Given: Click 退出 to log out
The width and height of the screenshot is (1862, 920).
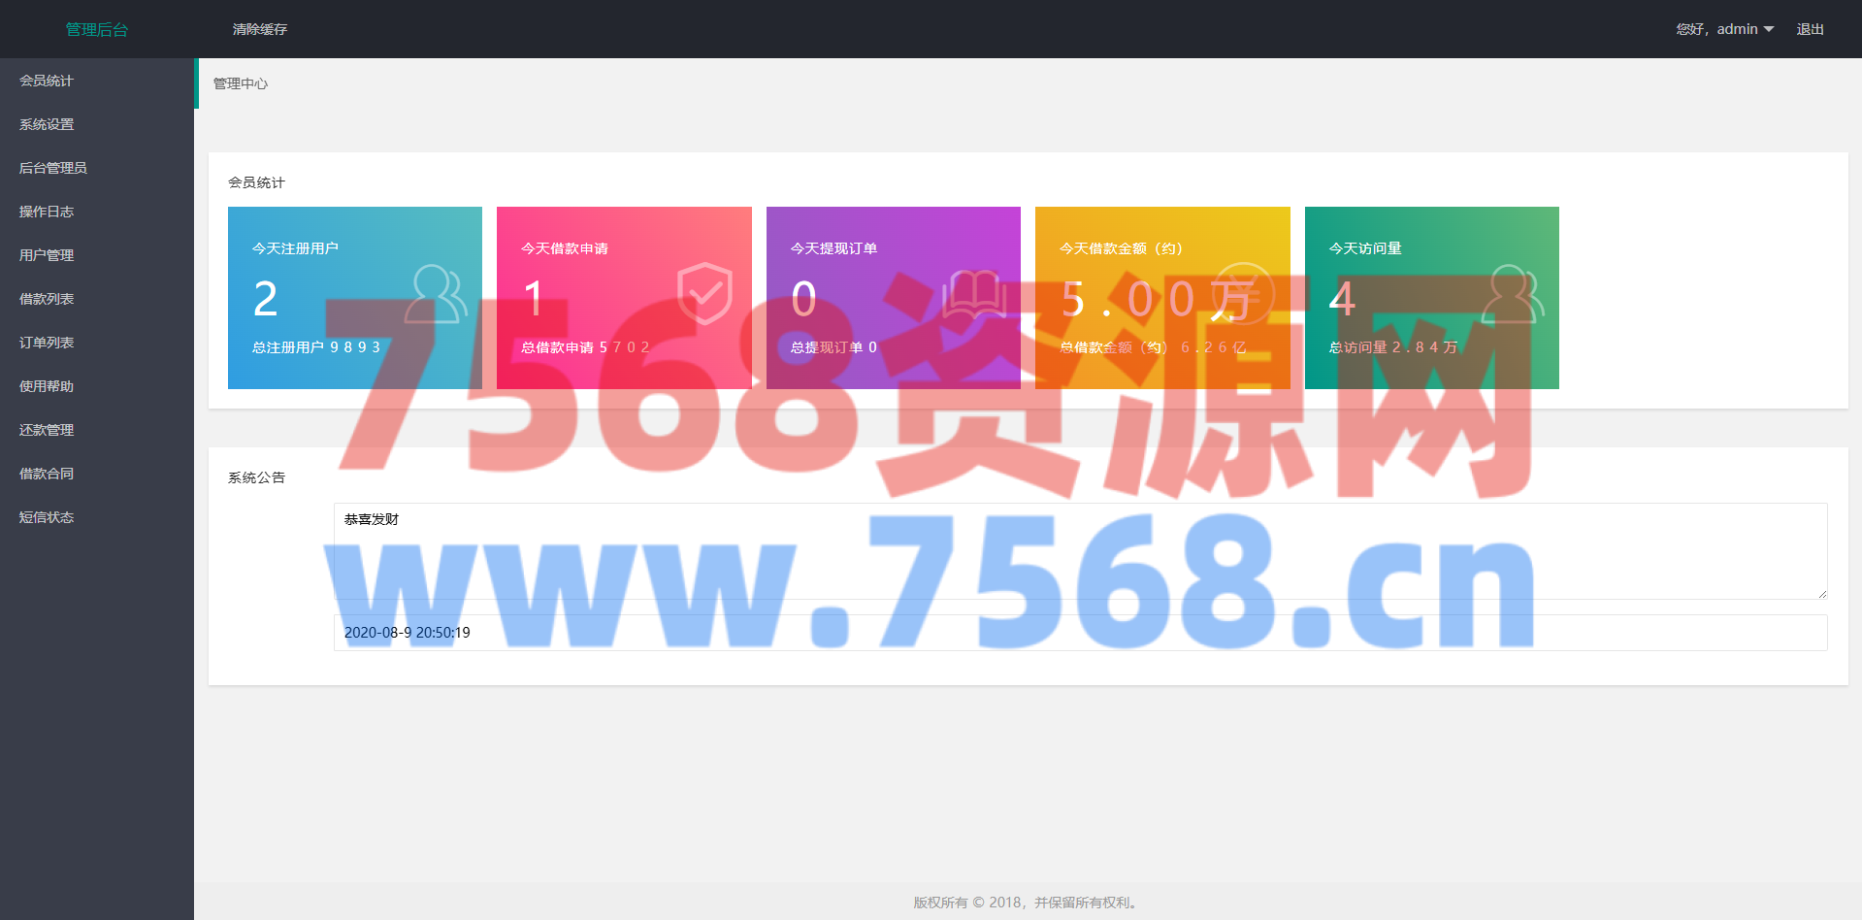Looking at the screenshot, I should pyautogui.click(x=1810, y=29).
